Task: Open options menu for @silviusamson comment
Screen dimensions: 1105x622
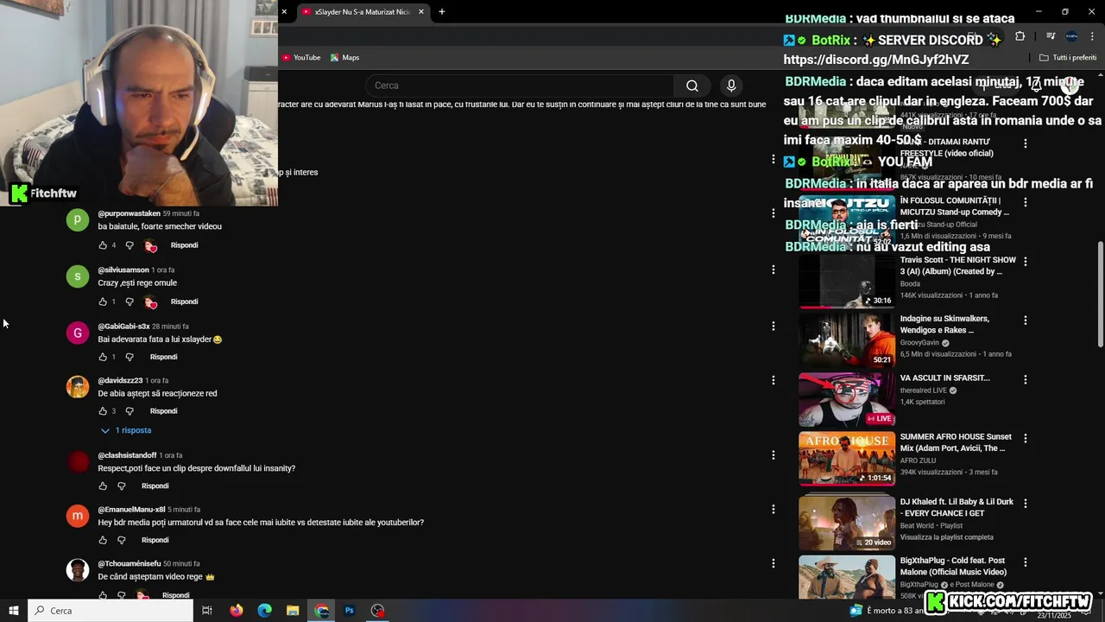Action: click(x=773, y=270)
